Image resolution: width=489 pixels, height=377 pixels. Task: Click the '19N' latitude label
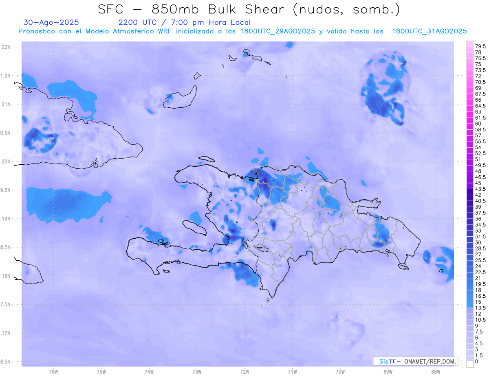pos(7,219)
